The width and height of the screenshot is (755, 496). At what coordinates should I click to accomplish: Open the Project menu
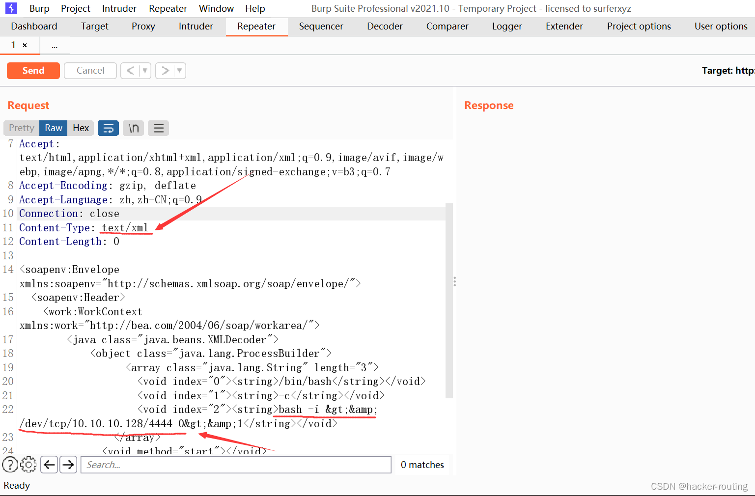pos(76,9)
